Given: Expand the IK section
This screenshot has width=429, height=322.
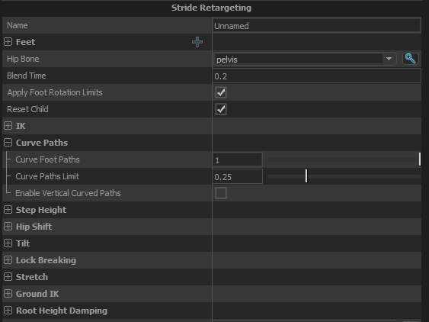Looking at the screenshot, I should tap(8, 126).
